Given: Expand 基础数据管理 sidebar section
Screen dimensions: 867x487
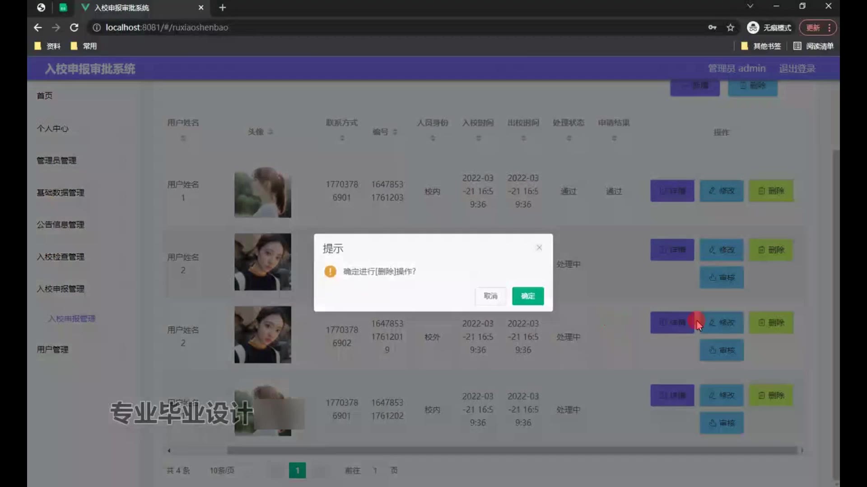Looking at the screenshot, I should point(61,193).
